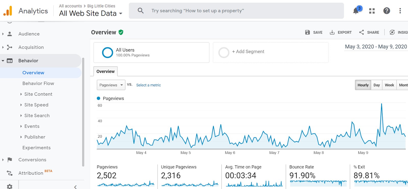This screenshot has height=189, width=408.
Task: Expand the Conversions section arrow
Action: [x=3, y=160]
